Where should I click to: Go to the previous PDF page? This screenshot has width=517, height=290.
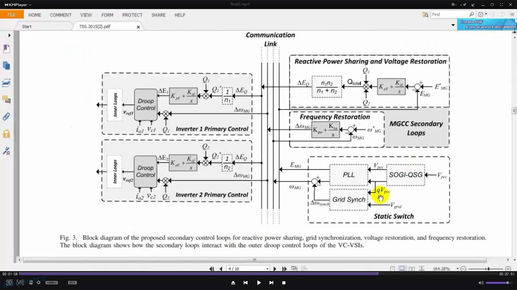pyautogui.click(x=221, y=269)
